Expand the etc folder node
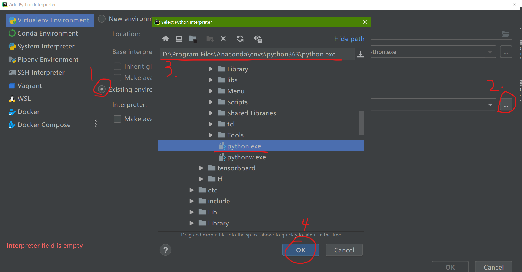The width and height of the screenshot is (522, 272). point(192,190)
